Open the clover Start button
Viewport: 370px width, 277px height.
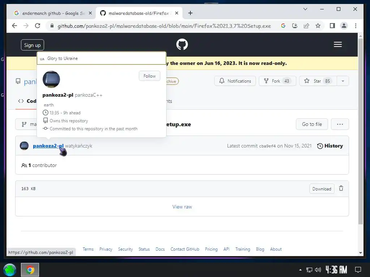[10, 270]
